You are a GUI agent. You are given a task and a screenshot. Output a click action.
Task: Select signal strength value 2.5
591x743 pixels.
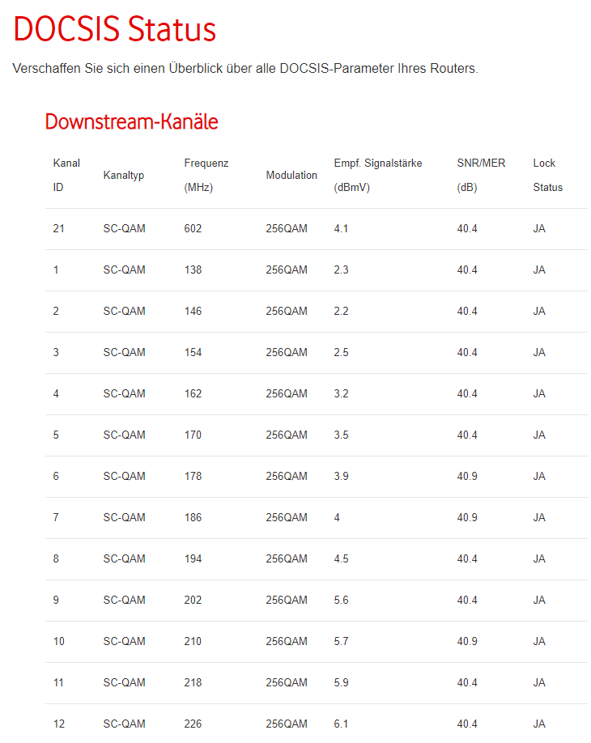point(341,352)
